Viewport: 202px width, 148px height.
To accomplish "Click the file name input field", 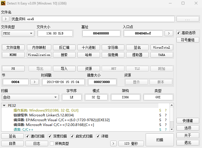I will (93, 19).
